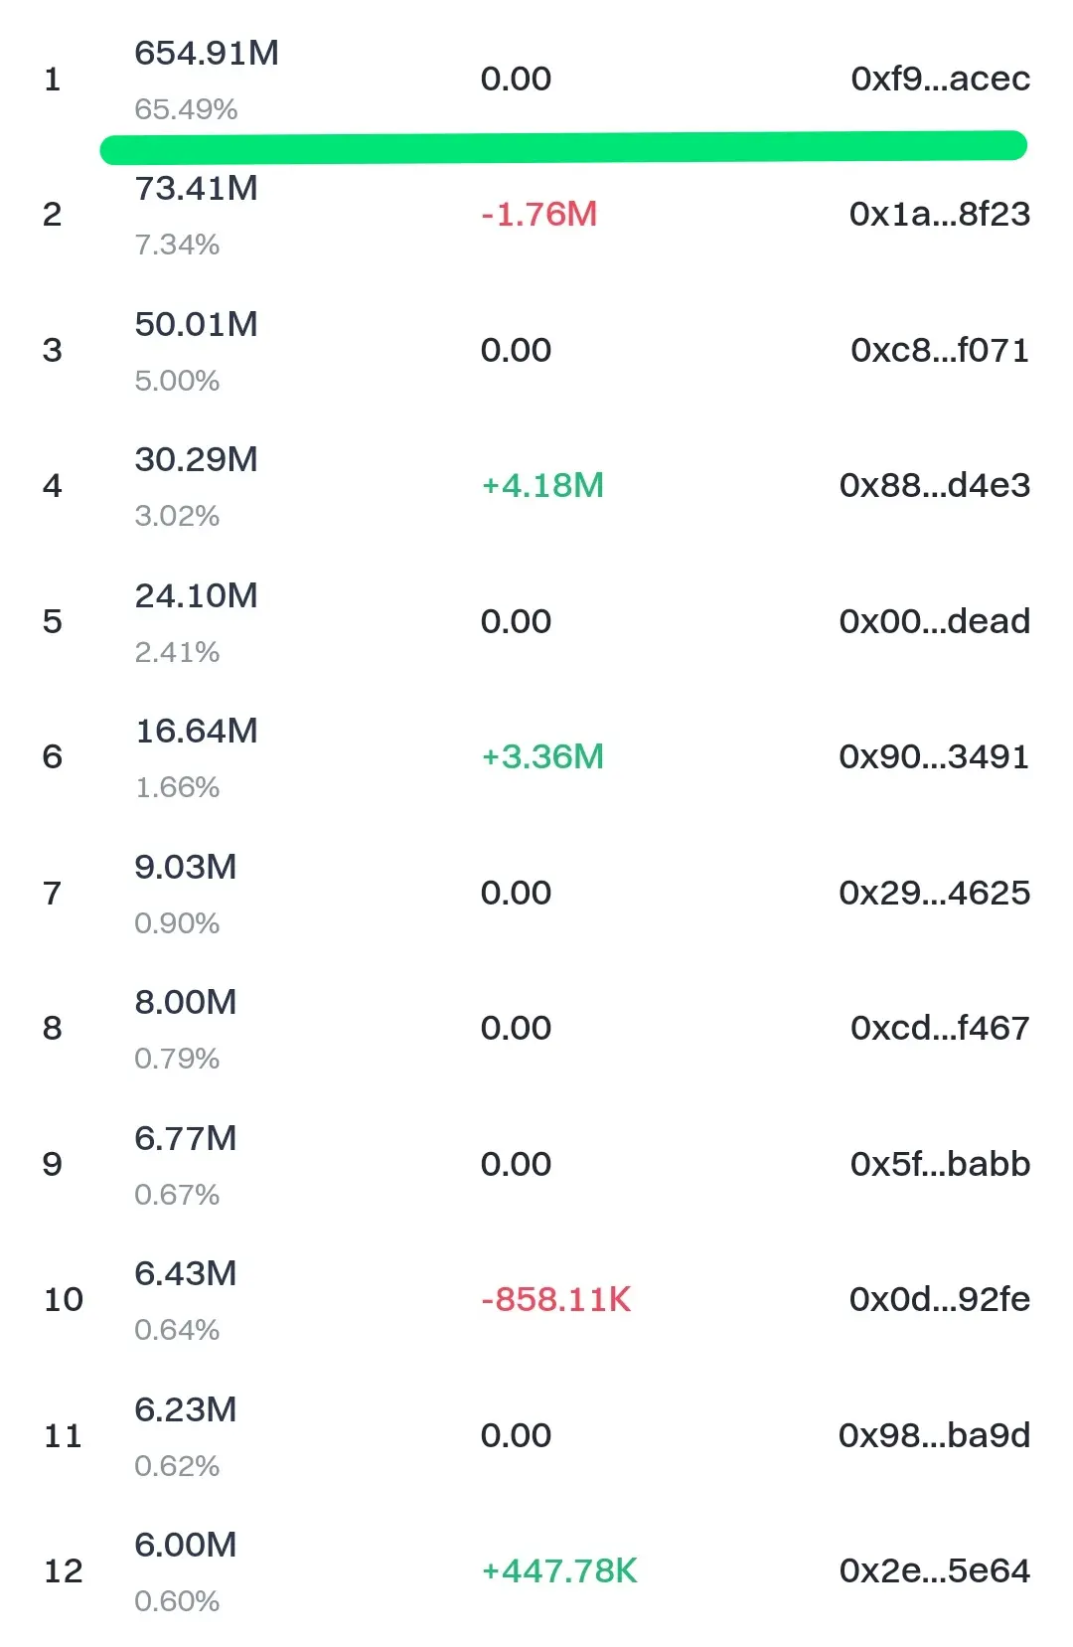1073x1647 pixels.
Task: Select the 654.91M balance in row 1
Action: click(207, 53)
